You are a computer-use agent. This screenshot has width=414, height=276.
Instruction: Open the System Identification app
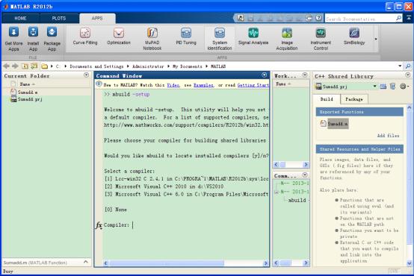tap(220, 39)
